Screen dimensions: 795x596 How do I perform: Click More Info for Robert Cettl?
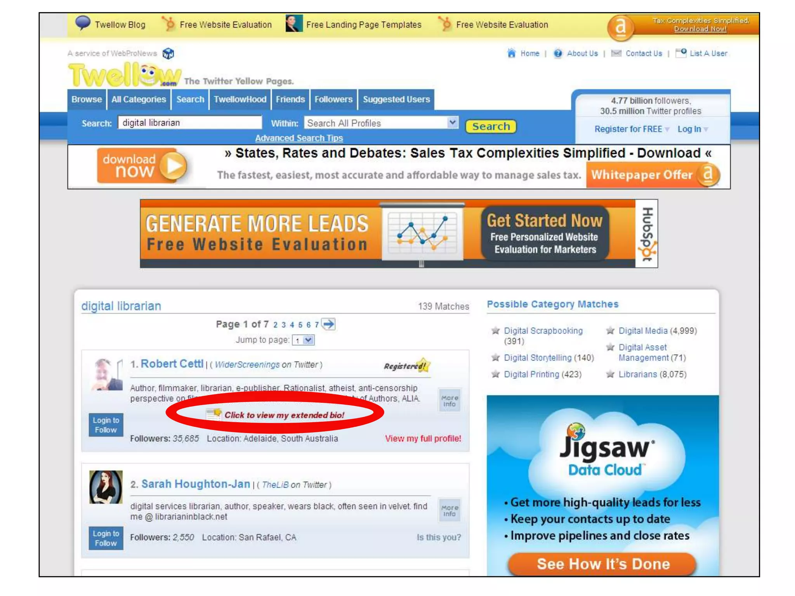[450, 401]
